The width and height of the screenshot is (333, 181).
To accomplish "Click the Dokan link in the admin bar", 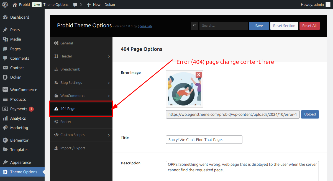I will click(110, 4).
